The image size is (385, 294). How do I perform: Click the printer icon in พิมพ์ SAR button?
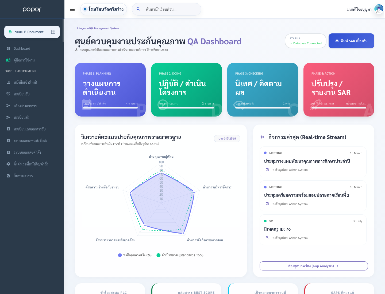(x=337, y=41)
